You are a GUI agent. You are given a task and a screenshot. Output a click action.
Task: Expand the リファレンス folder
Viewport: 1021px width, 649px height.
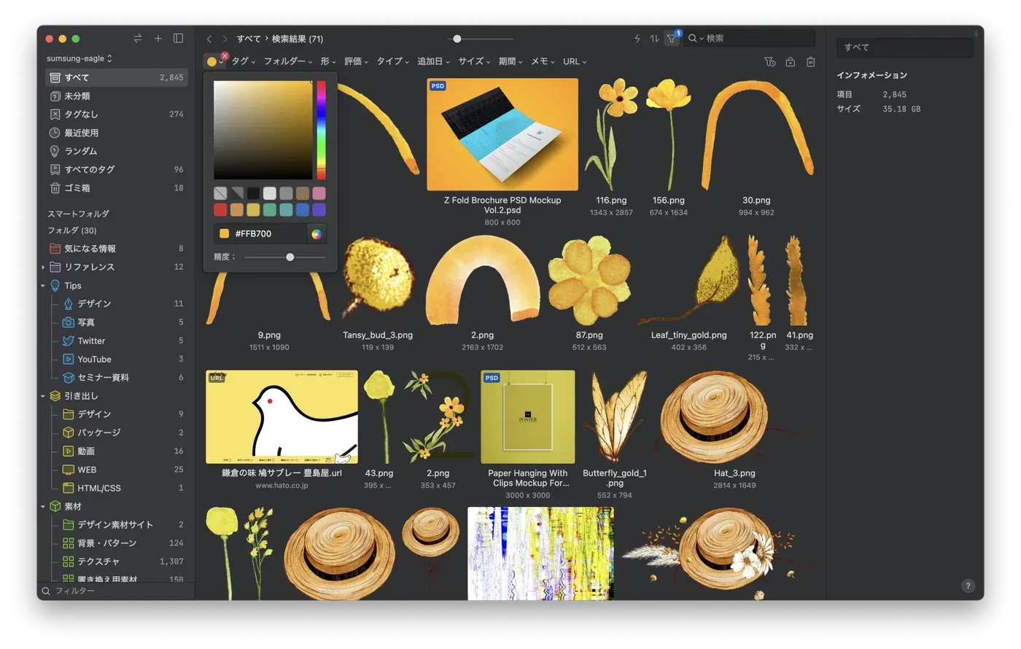tap(43, 268)
